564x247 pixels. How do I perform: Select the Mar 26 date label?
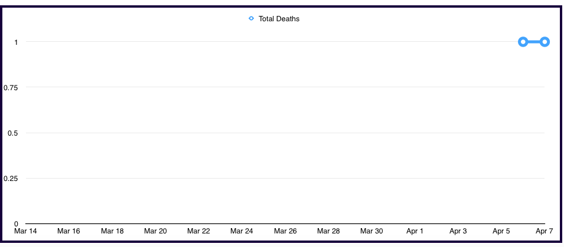285,231
